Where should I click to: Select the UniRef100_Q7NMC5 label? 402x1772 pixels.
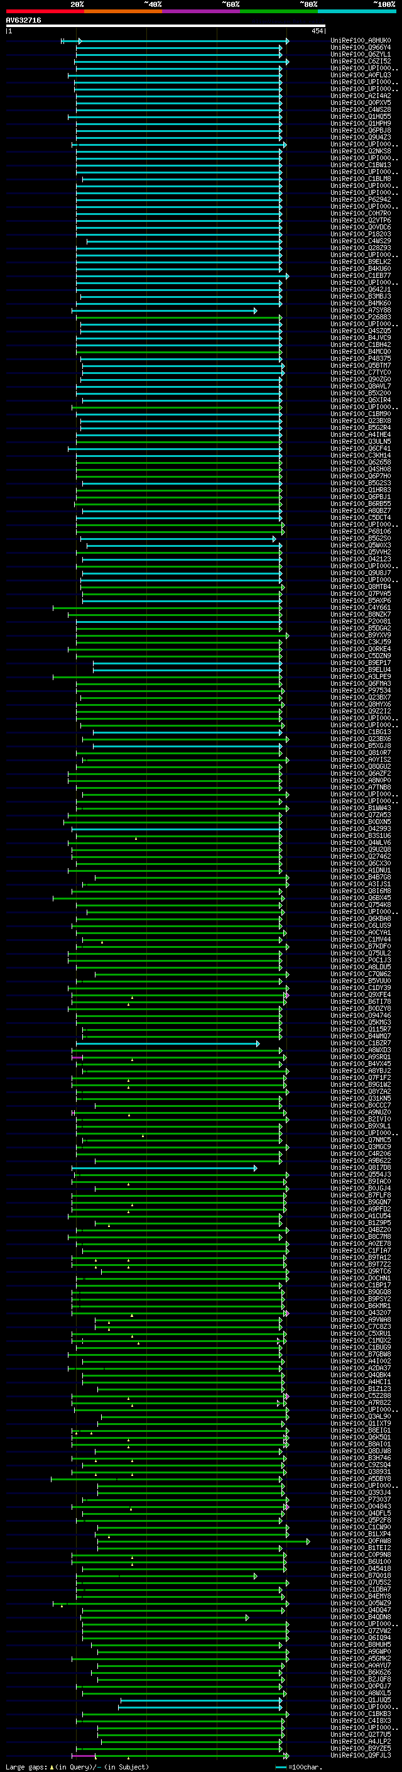coord(361,1140)
